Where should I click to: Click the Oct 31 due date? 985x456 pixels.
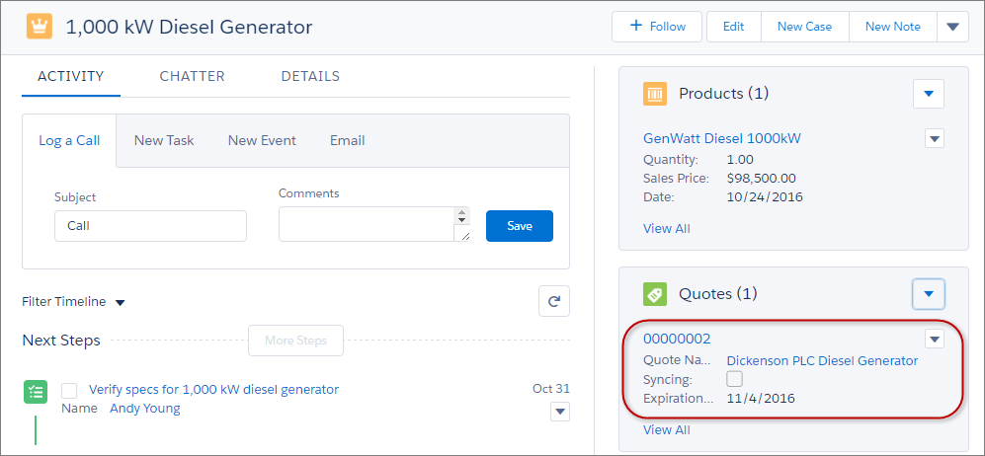tap(551, 388)
